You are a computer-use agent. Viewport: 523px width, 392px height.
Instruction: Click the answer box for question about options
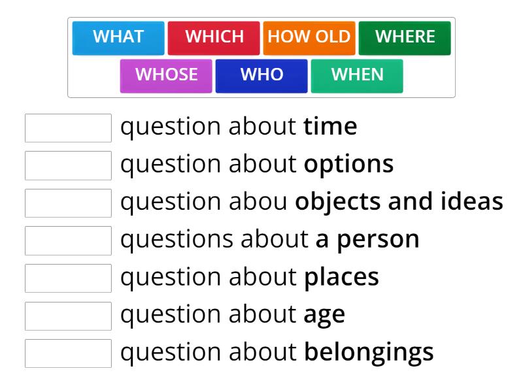click(68, 166)
